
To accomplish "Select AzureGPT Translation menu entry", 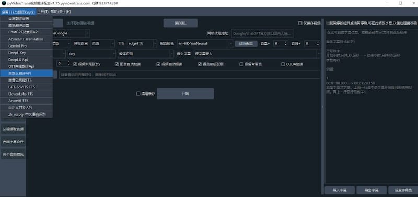I will pyautogui.click(x=27, y=39).
